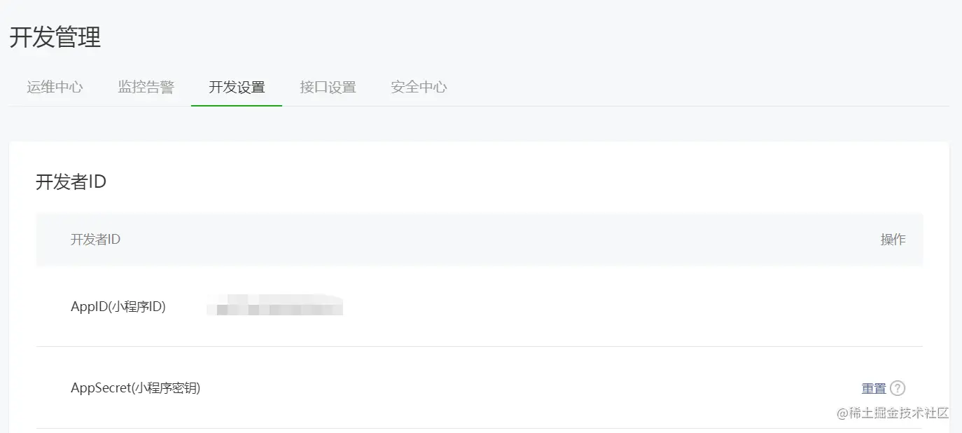Click the AppID(小程序ID) label
The height and width of the screenshot is (433, 962).
pyautogui.click(x=118, y=306)
